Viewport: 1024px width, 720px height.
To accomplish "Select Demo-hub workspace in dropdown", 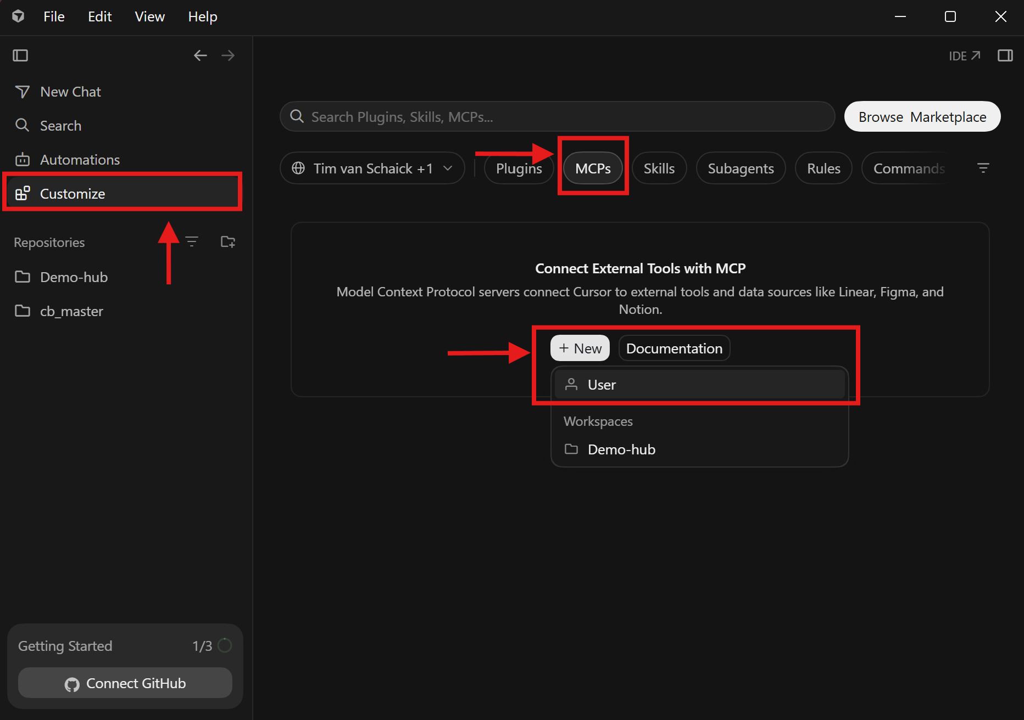I will coord(699,449).
